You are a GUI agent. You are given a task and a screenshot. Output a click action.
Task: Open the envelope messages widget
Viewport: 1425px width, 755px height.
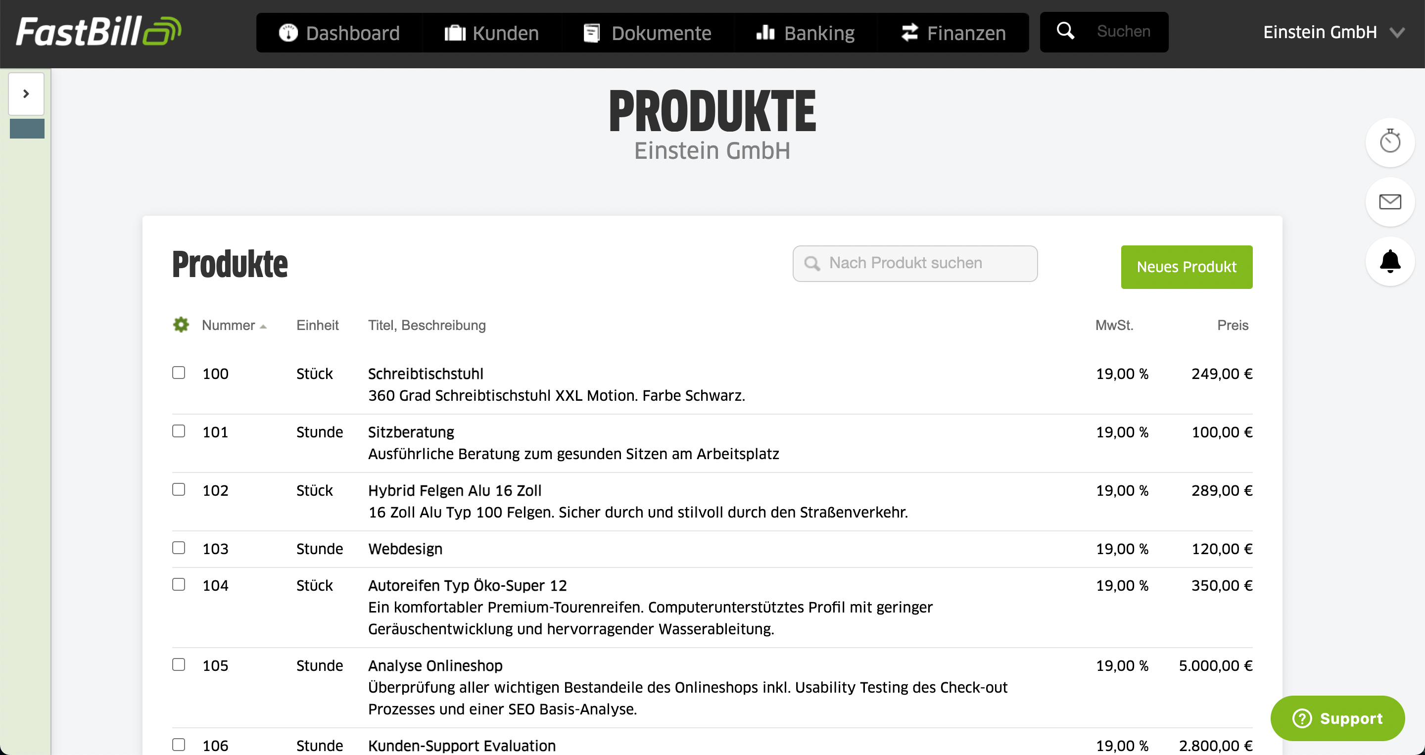click(x=1389, y=202)
